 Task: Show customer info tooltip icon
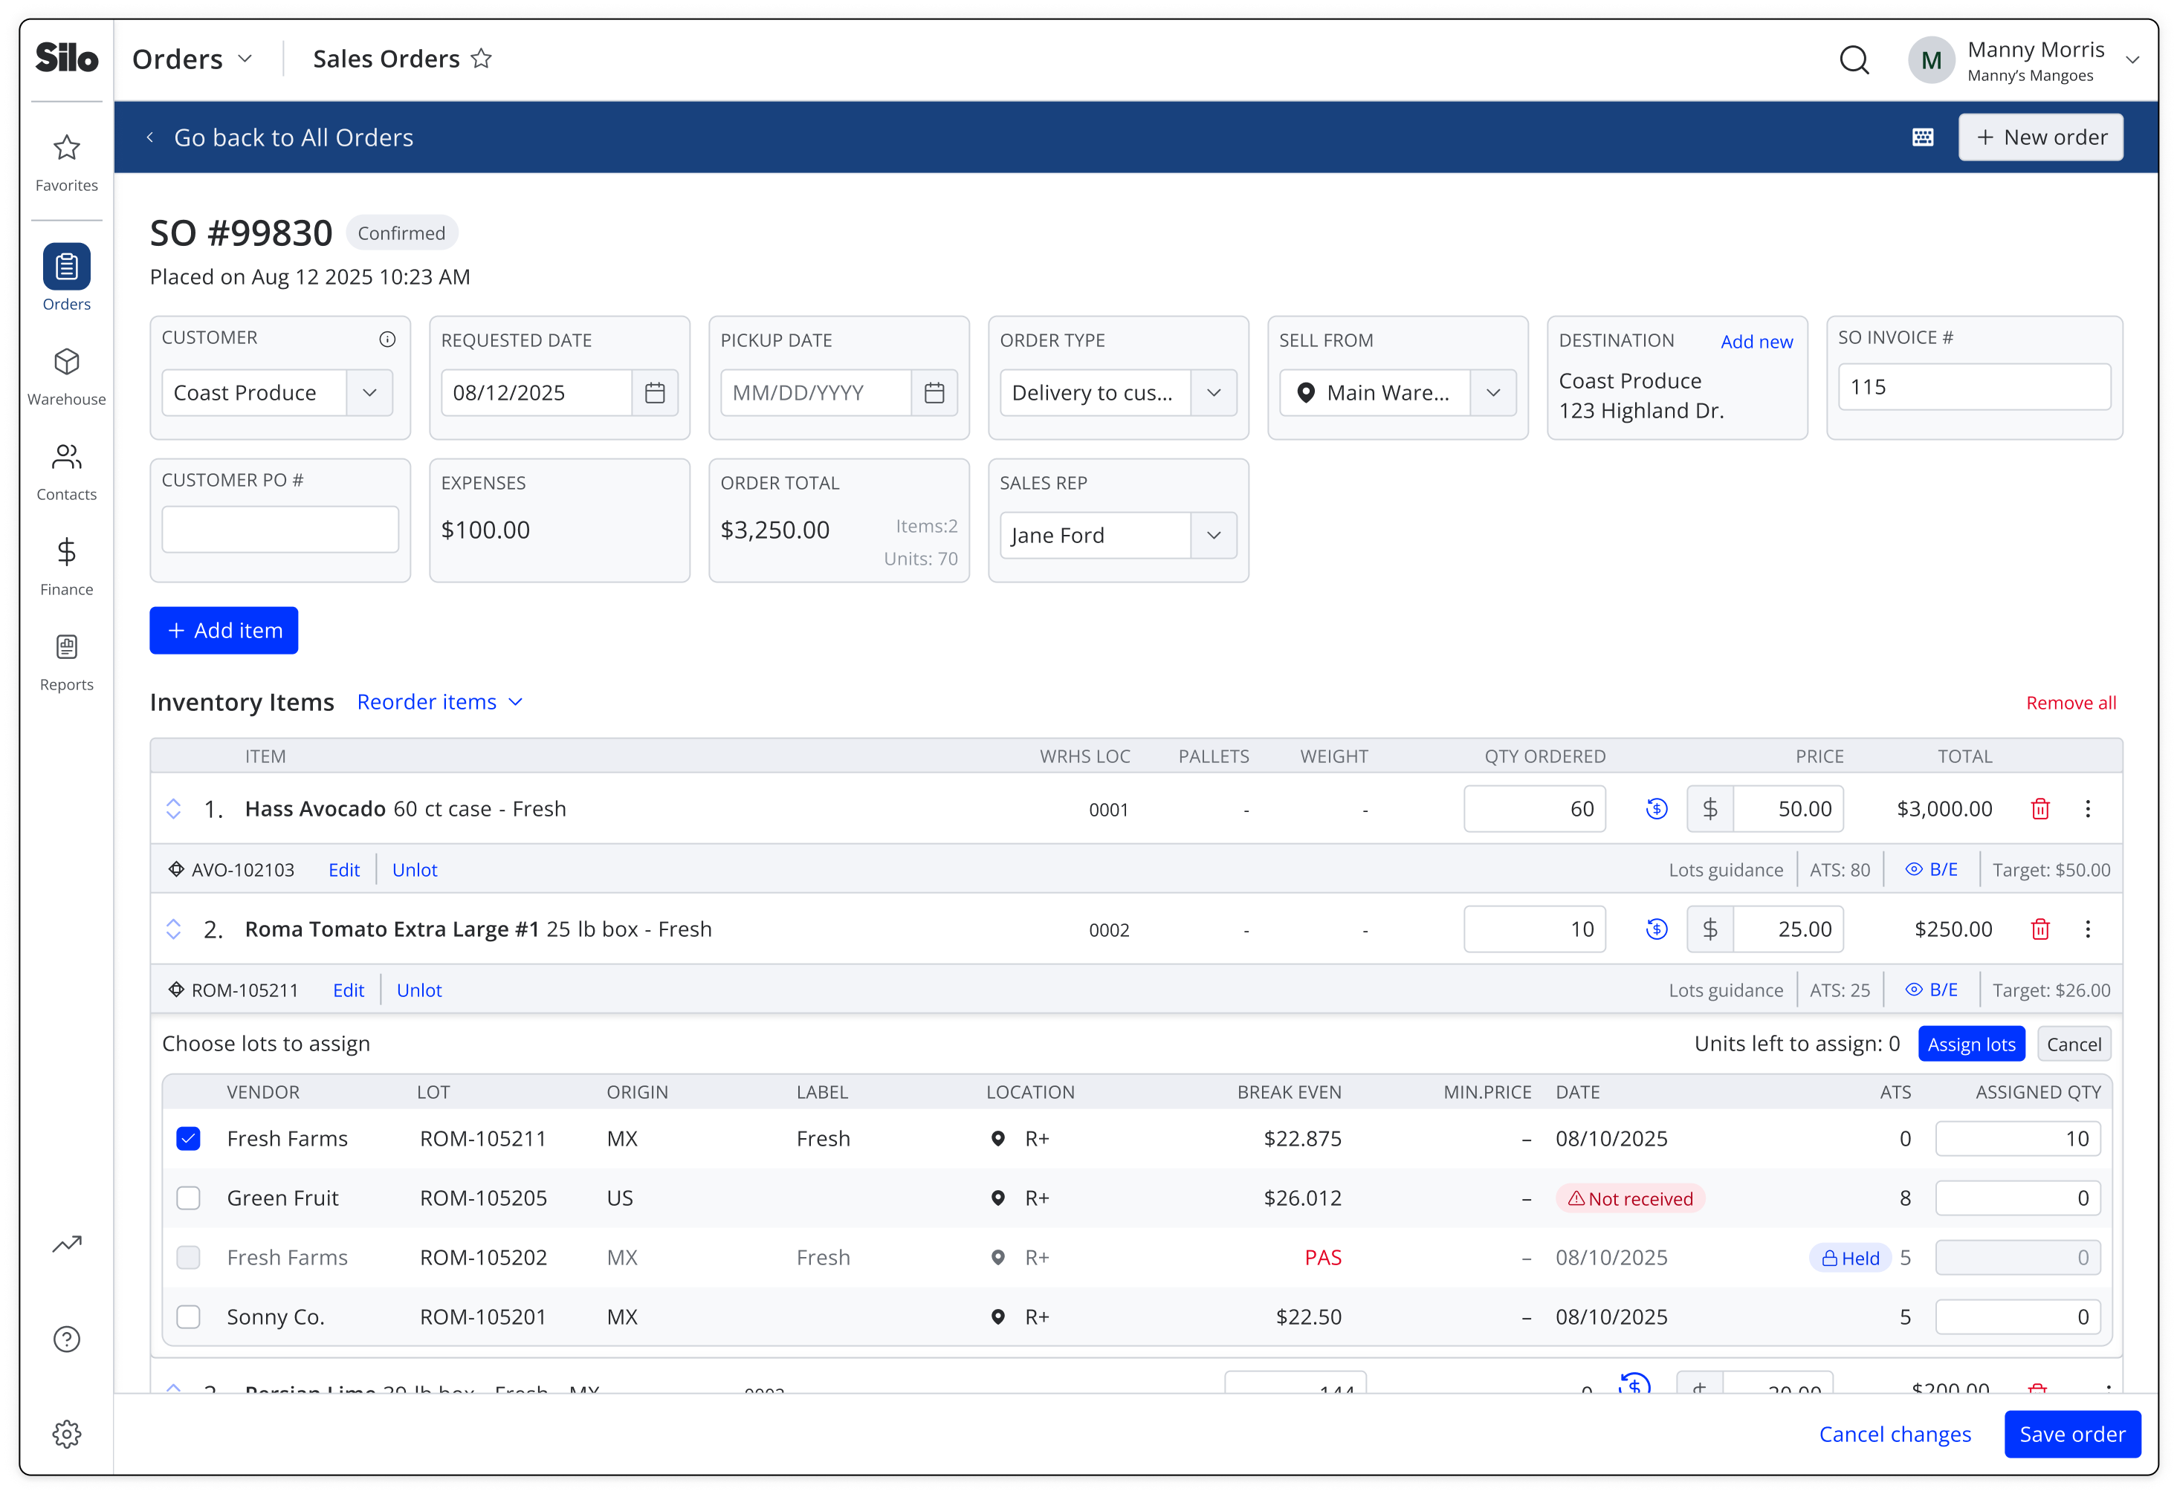[387, 339]
